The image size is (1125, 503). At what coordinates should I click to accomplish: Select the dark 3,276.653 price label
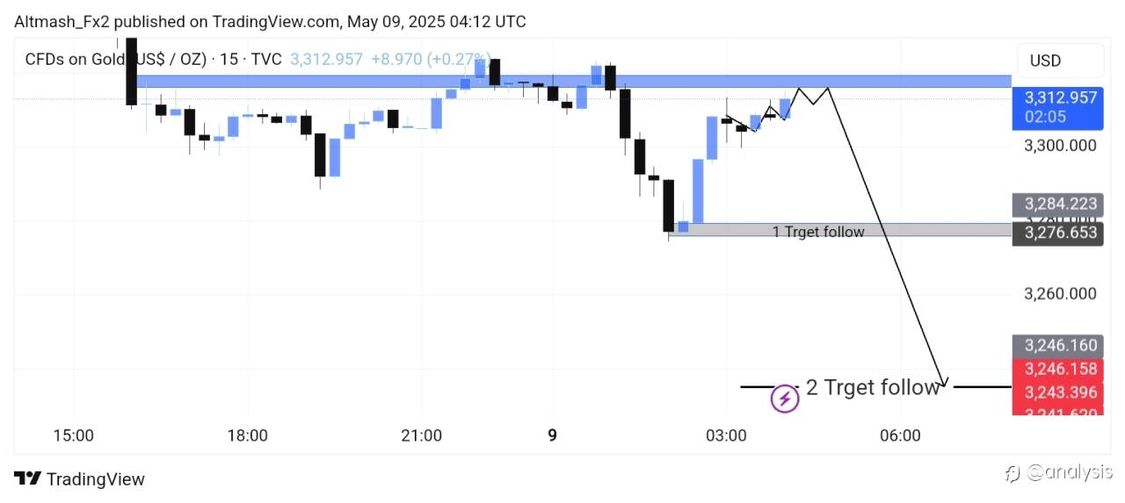click(x=1056, y=233)
